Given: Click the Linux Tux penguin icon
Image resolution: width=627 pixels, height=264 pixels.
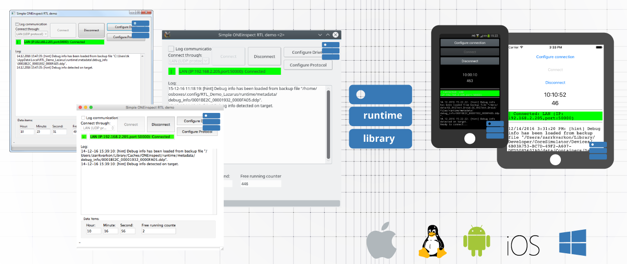Looking at the screenshot, I should tap(433, 242).
